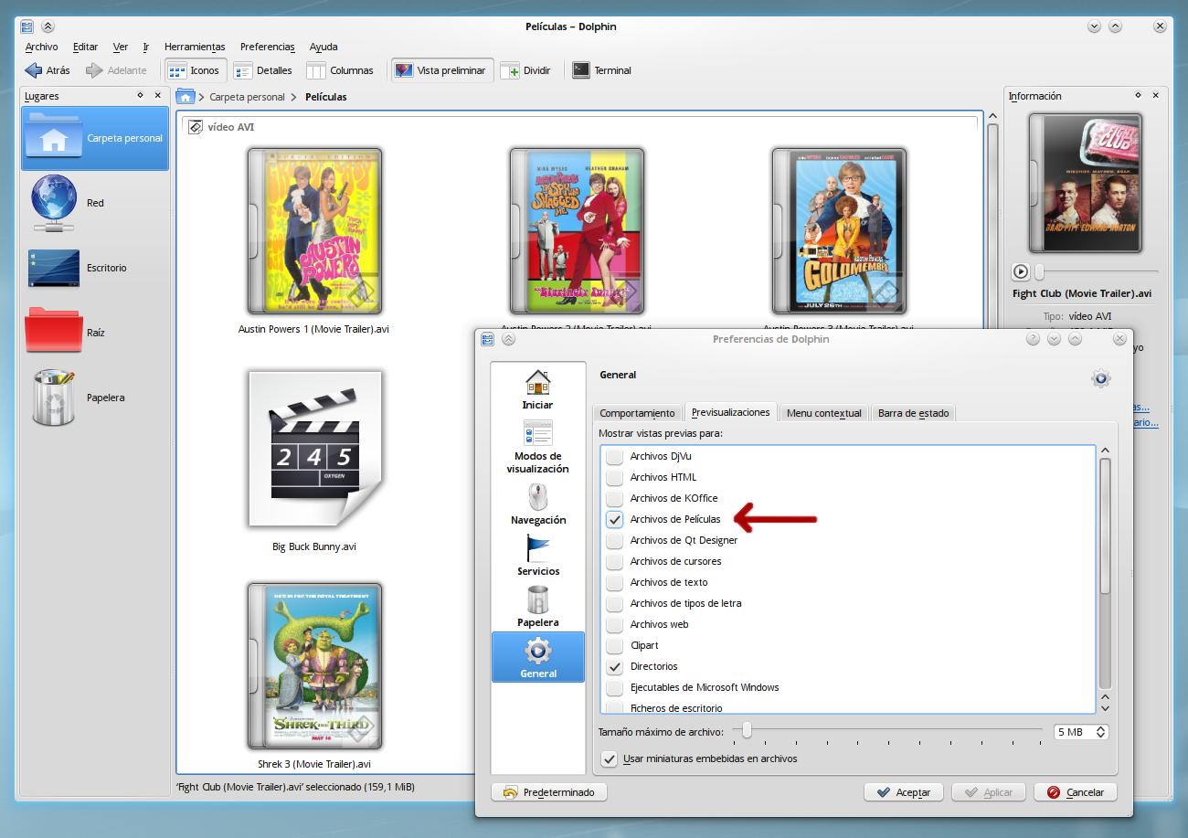Click the Predeterminado button
Screen dimensions: 1188x838
tap(549, 792)
